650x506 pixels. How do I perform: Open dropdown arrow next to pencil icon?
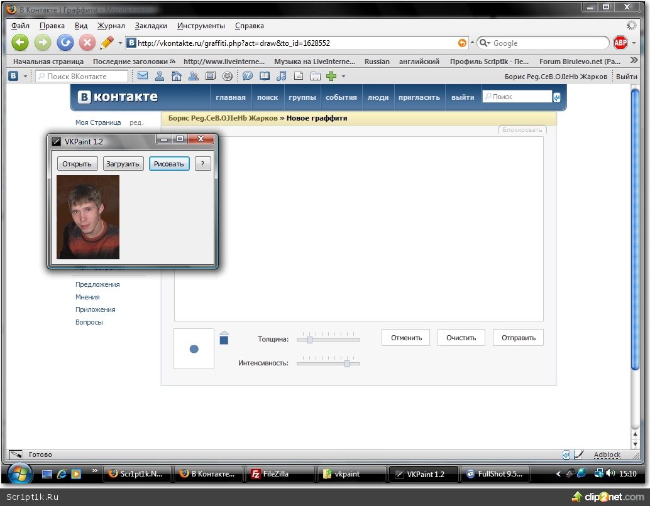tap(120, 43)
